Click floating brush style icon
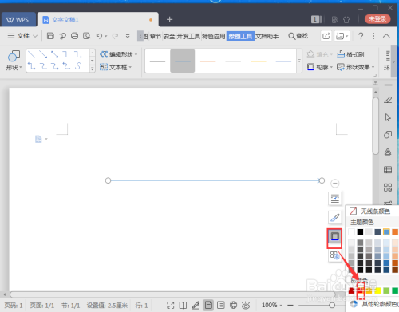 click(x=335, y=218)
